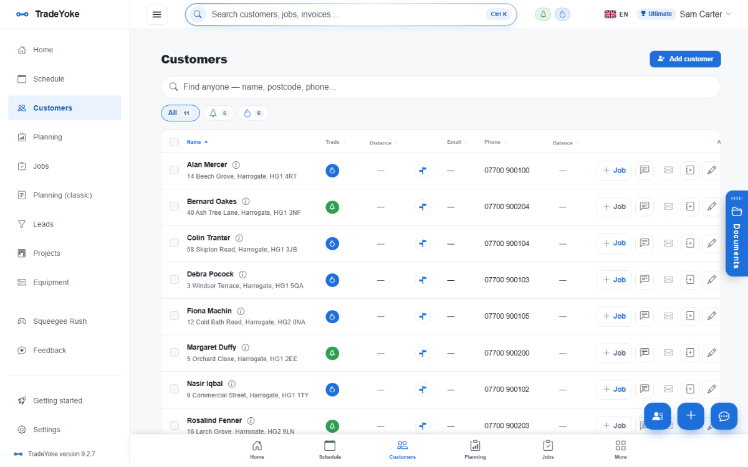Screen dimensions: 748x467
Task: Click the info icon beside Nasir Iqbal
Action: click(x=232, y=384)
